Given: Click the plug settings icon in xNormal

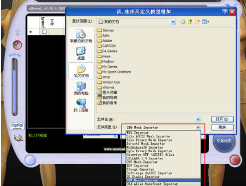Looking at the screenshot, I should 18,138.
